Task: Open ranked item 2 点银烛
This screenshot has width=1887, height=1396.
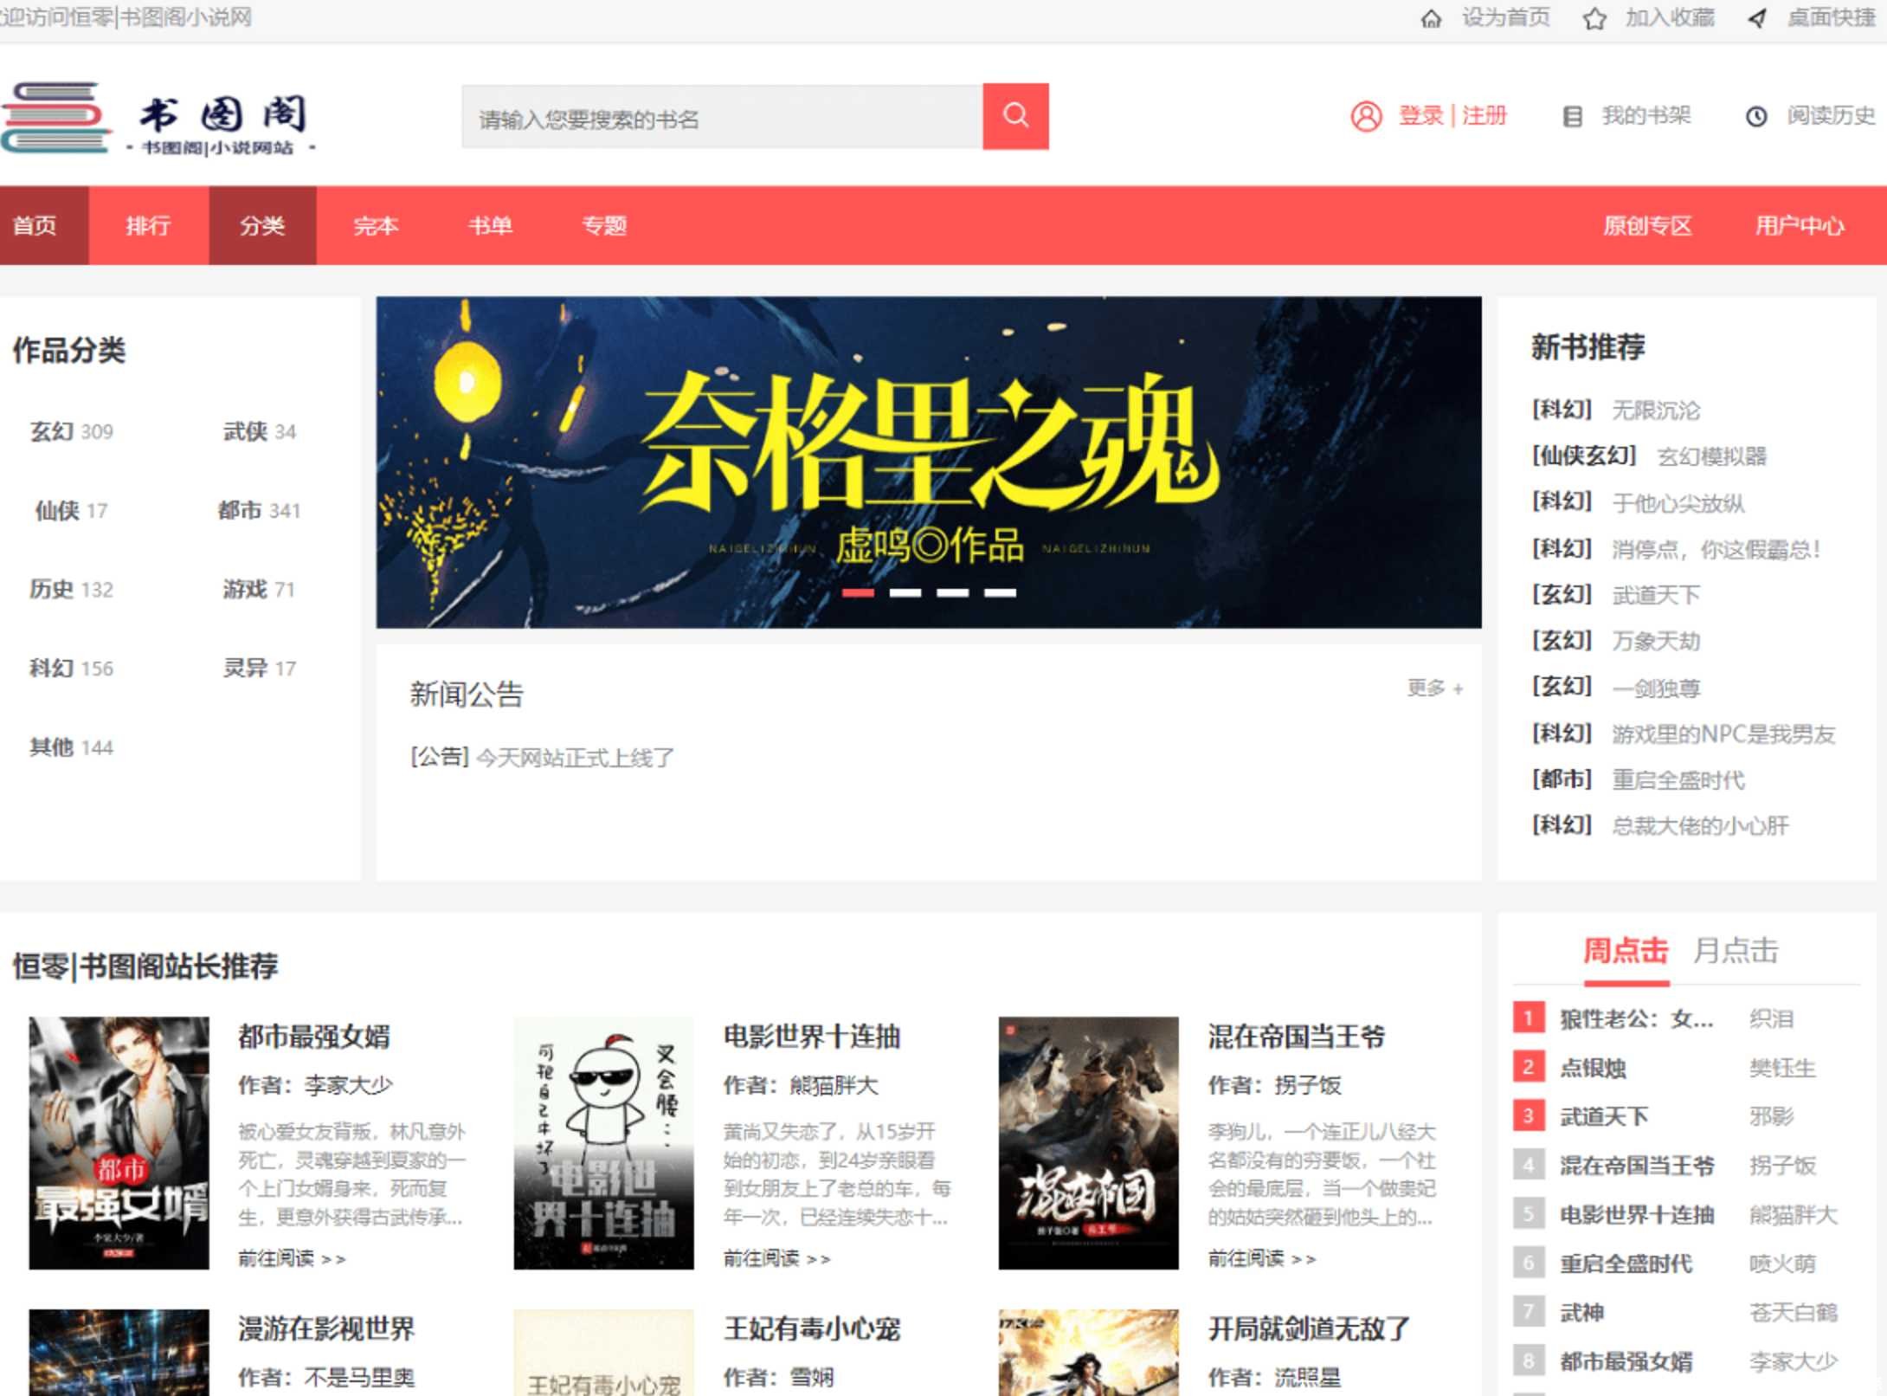Action: click(x=1593, y=1067)
